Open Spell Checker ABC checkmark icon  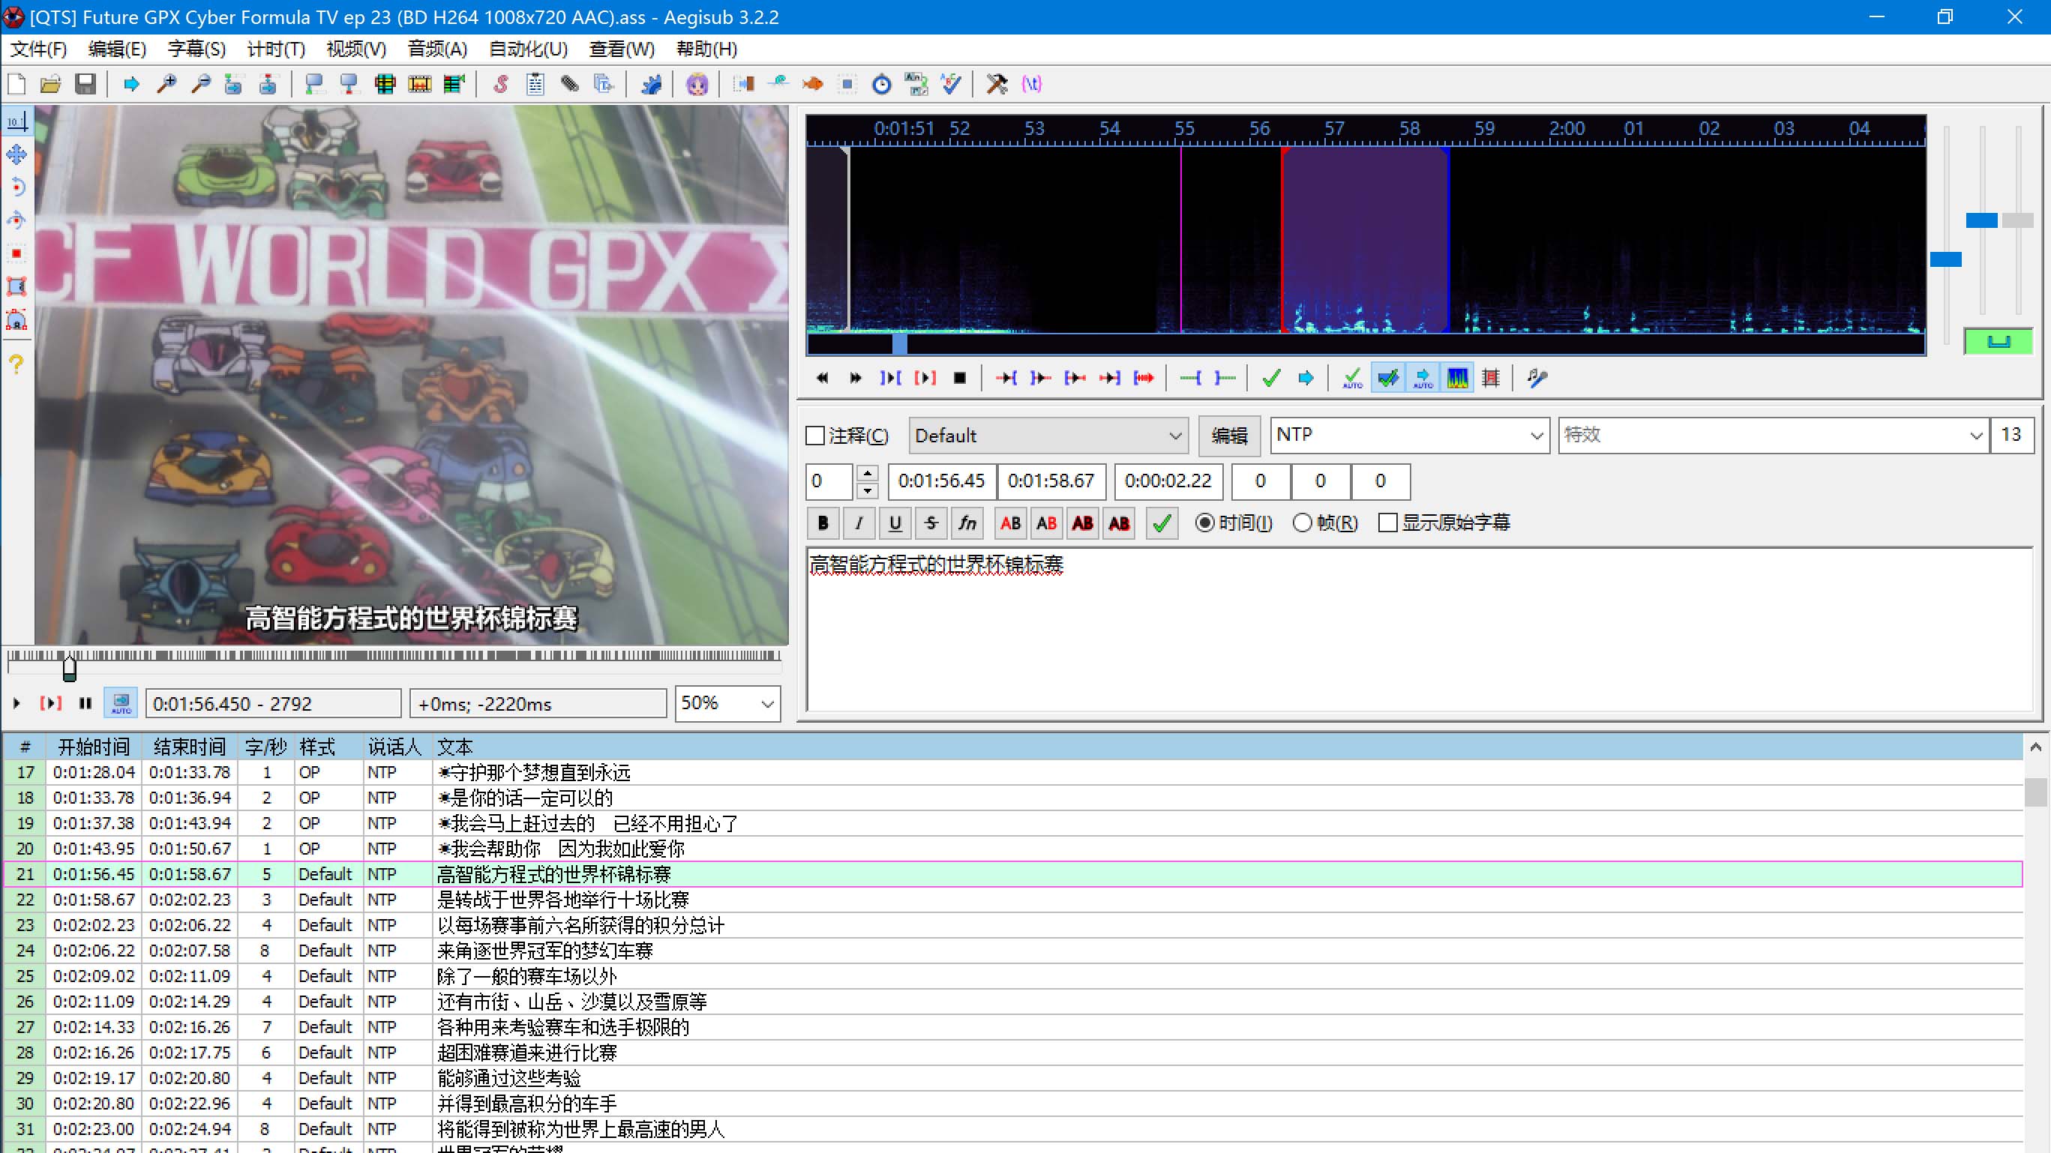pyautogui.click(x=952, y=83)
